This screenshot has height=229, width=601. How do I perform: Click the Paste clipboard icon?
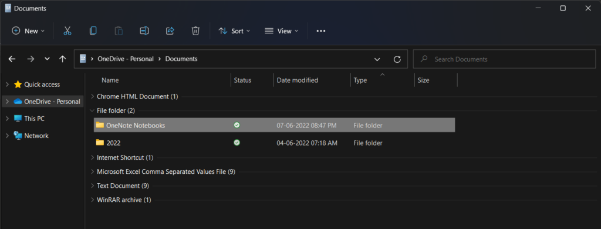119,31
